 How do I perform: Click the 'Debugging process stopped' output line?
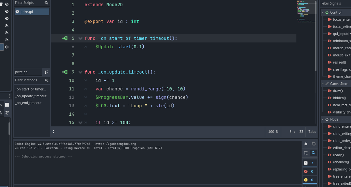44,157
